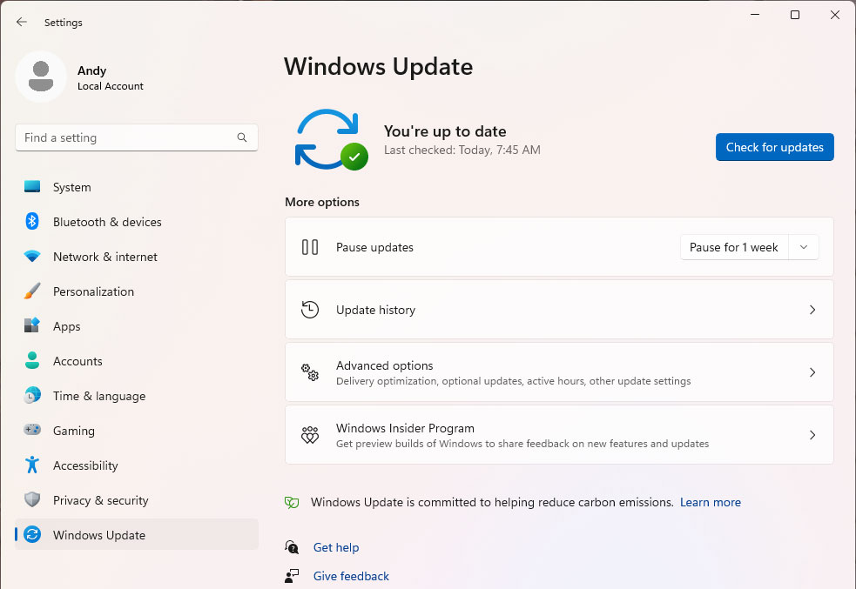Open the Give feedback link
The image size is (856, 589).
(351, 576)
